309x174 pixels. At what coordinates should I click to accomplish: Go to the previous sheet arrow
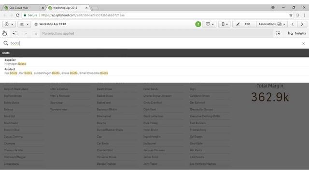point(293,24)
